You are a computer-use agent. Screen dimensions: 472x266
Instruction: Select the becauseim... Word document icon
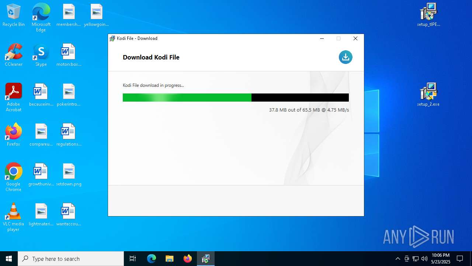click(x=41, y=95)
